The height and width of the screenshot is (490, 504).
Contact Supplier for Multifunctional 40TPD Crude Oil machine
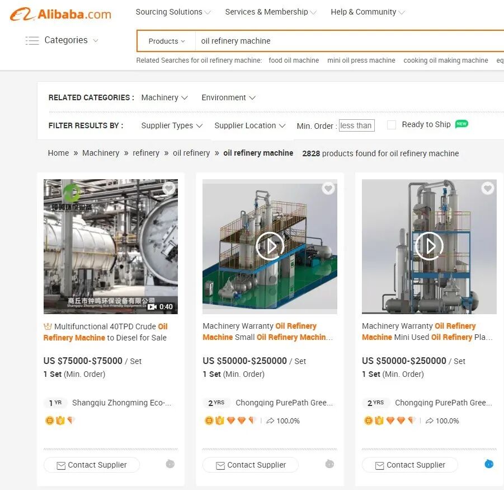[92, 465]
